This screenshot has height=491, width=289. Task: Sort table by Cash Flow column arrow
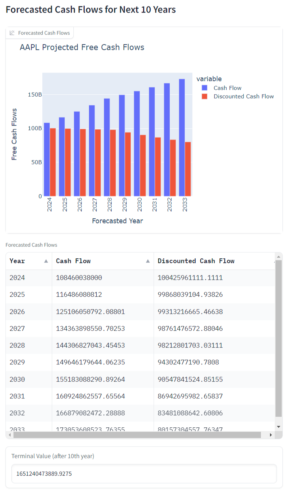coord(148,261)
